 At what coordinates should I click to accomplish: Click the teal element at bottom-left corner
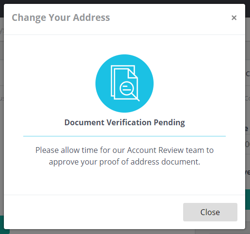(x=2, y=225)
